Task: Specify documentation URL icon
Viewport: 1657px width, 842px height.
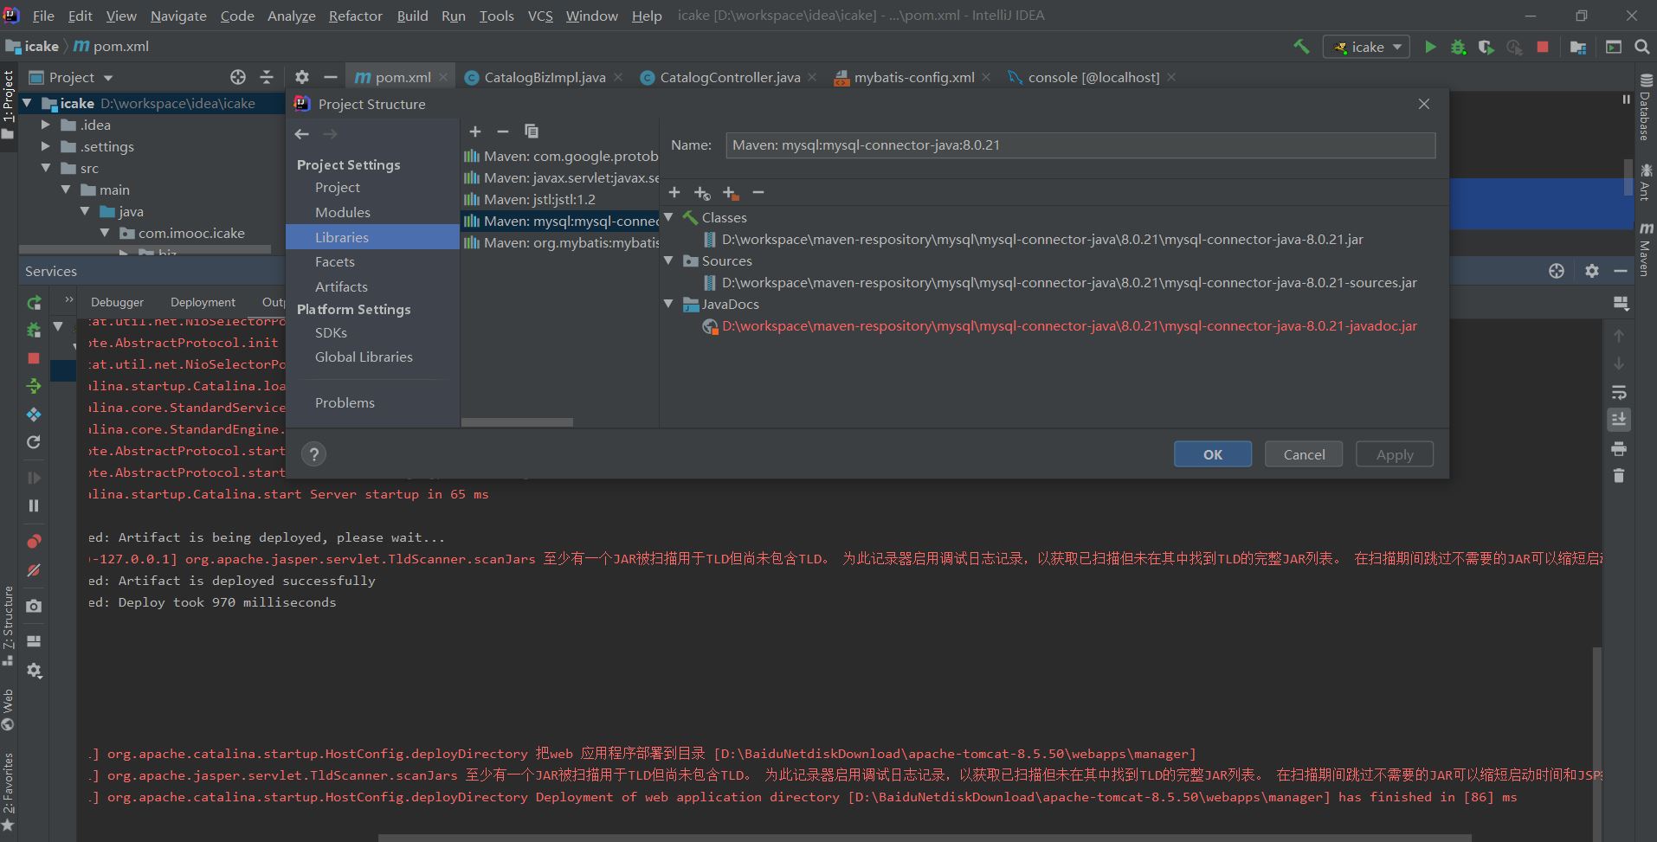Action: click(x=702, y=193)
